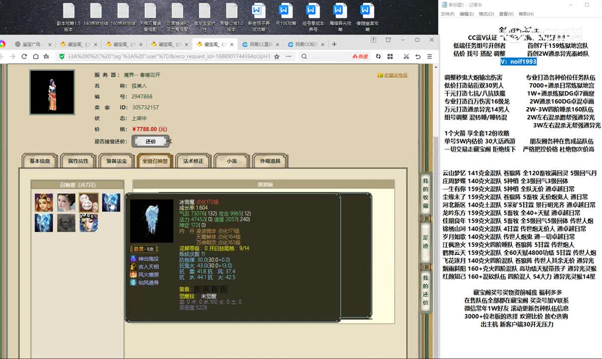Click the browser search magnifier icon
Viewport: 602px width, 359px height.
coord(304,56)
